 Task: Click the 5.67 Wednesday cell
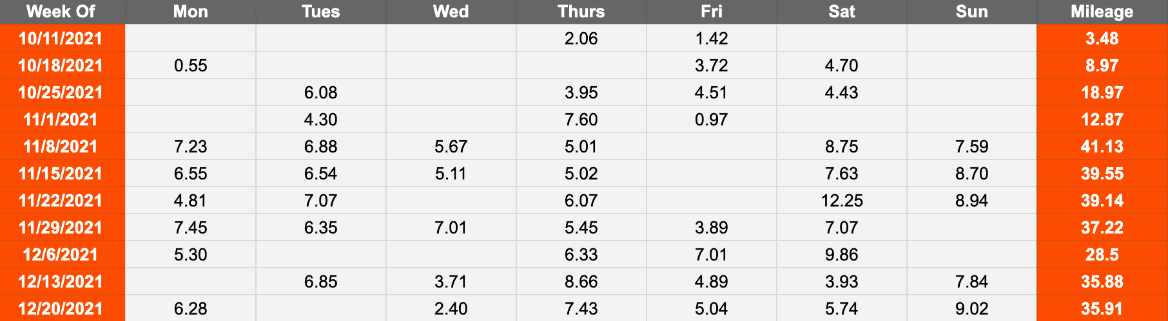tap(451, 147)
